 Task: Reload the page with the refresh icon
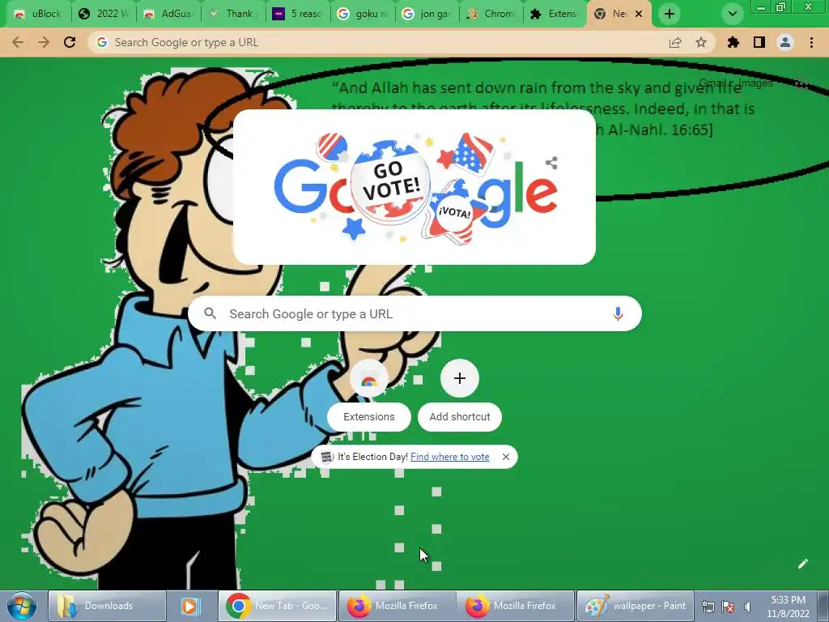click(70, 42)
